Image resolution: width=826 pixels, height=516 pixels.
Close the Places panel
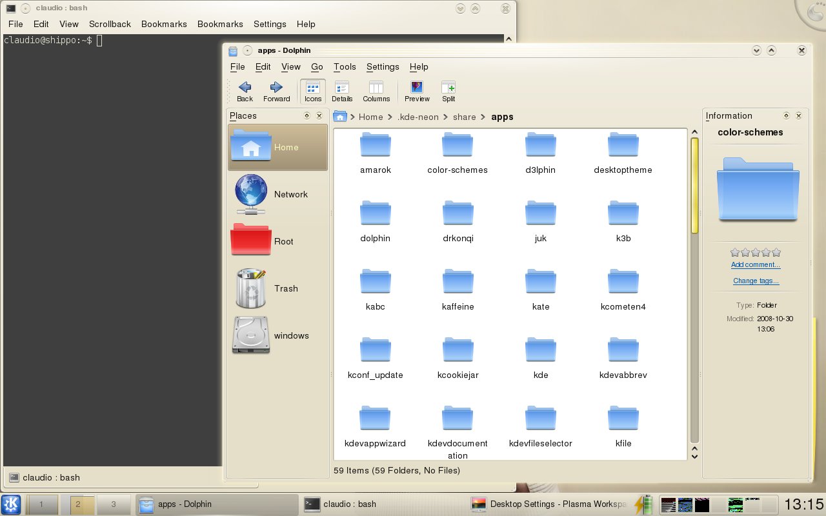point(319,116)
